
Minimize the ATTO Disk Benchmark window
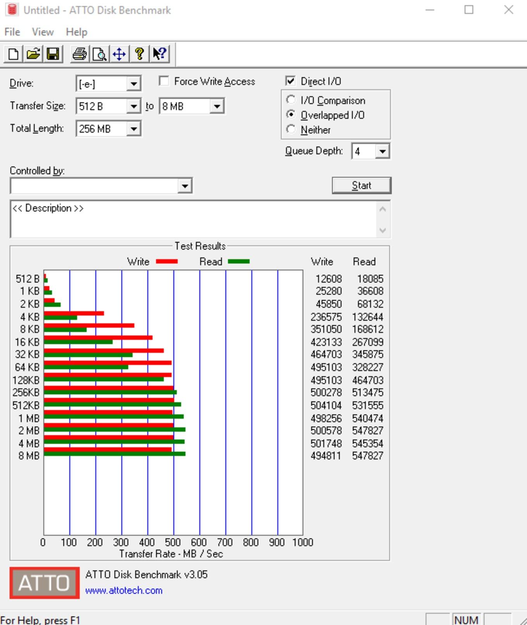(430, 10)
